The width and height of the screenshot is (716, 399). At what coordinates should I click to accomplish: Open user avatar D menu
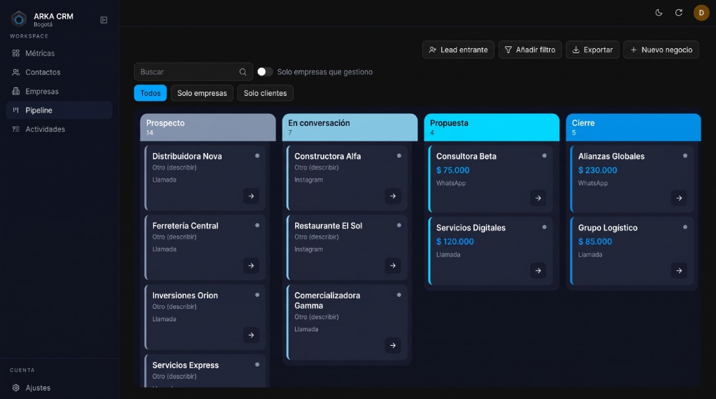(x=701, y=13)
